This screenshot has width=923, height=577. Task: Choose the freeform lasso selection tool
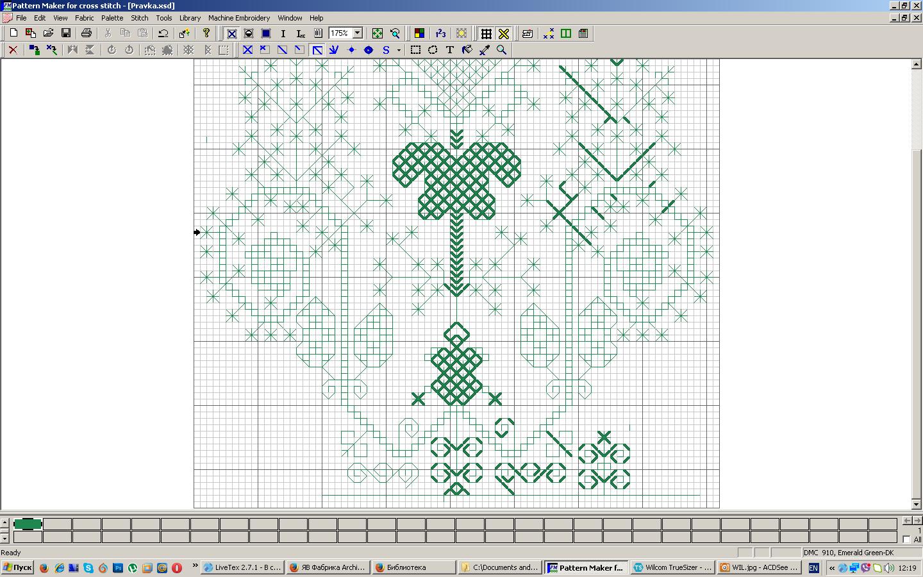coord(433,50)
